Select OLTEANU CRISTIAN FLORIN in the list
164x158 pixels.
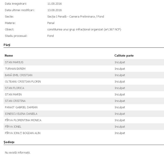pos(23,82)
